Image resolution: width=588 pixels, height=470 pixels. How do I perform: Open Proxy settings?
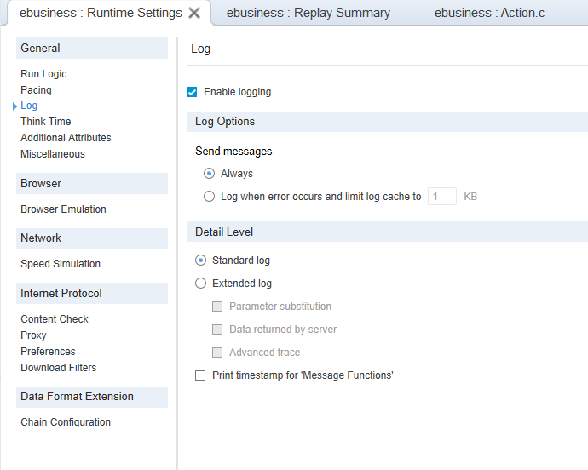coord(33,335)
